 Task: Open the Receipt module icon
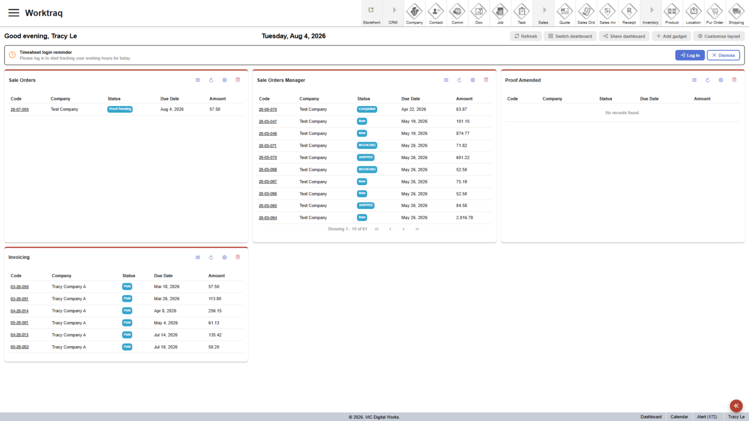[629, 13]
